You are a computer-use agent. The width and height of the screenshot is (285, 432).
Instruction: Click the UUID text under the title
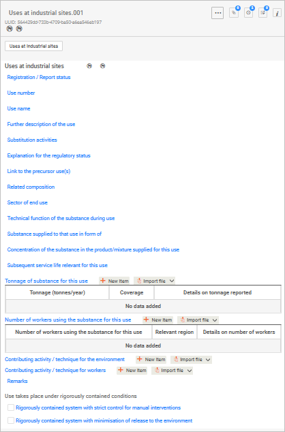(x=53, y=22)
